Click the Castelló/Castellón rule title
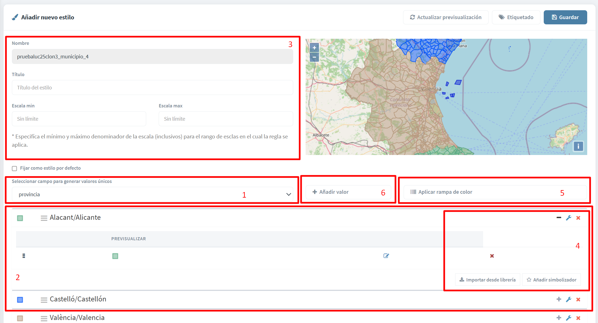 (x=78, y=299)
